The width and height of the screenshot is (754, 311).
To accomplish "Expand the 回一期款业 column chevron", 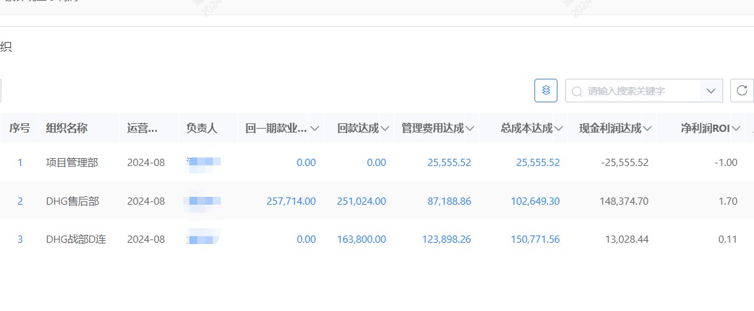I will (x=315, y=129).
